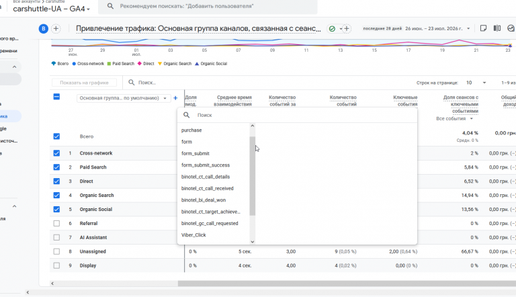Open the share report icon
The image size is (516, 297).
pyautogui.click(x=483, y=28)
